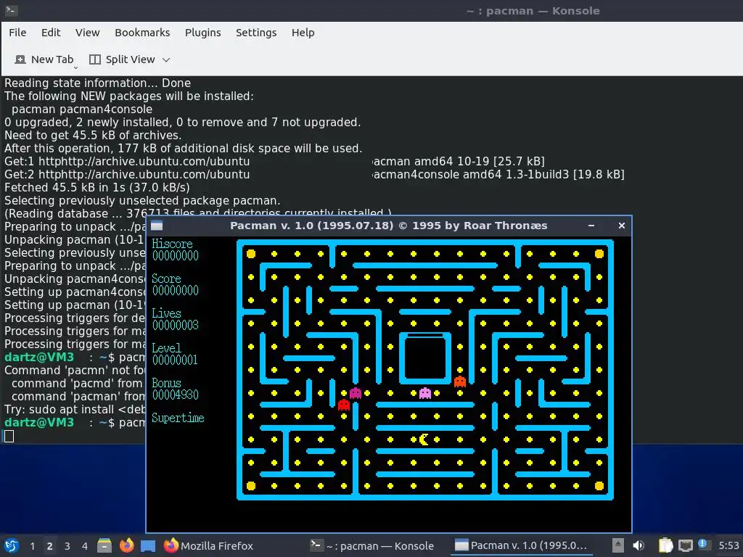743x557 pixels.
Task: Click the orange ghost near the cage
Action: pyautogui.click(x=459, y=381)
